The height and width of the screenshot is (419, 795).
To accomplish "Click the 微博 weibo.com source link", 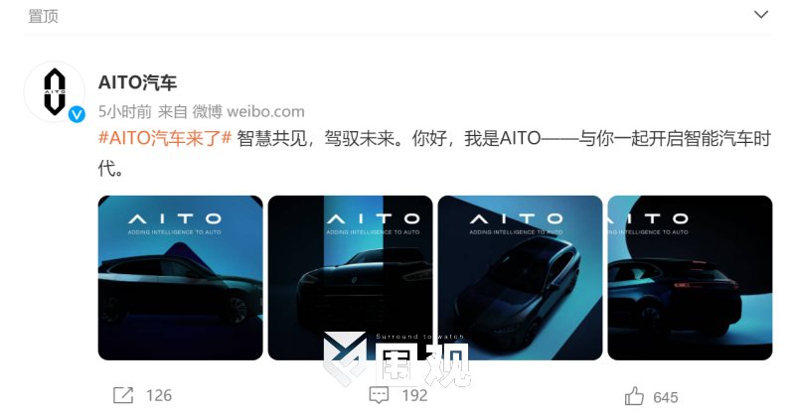I will 248,111.
